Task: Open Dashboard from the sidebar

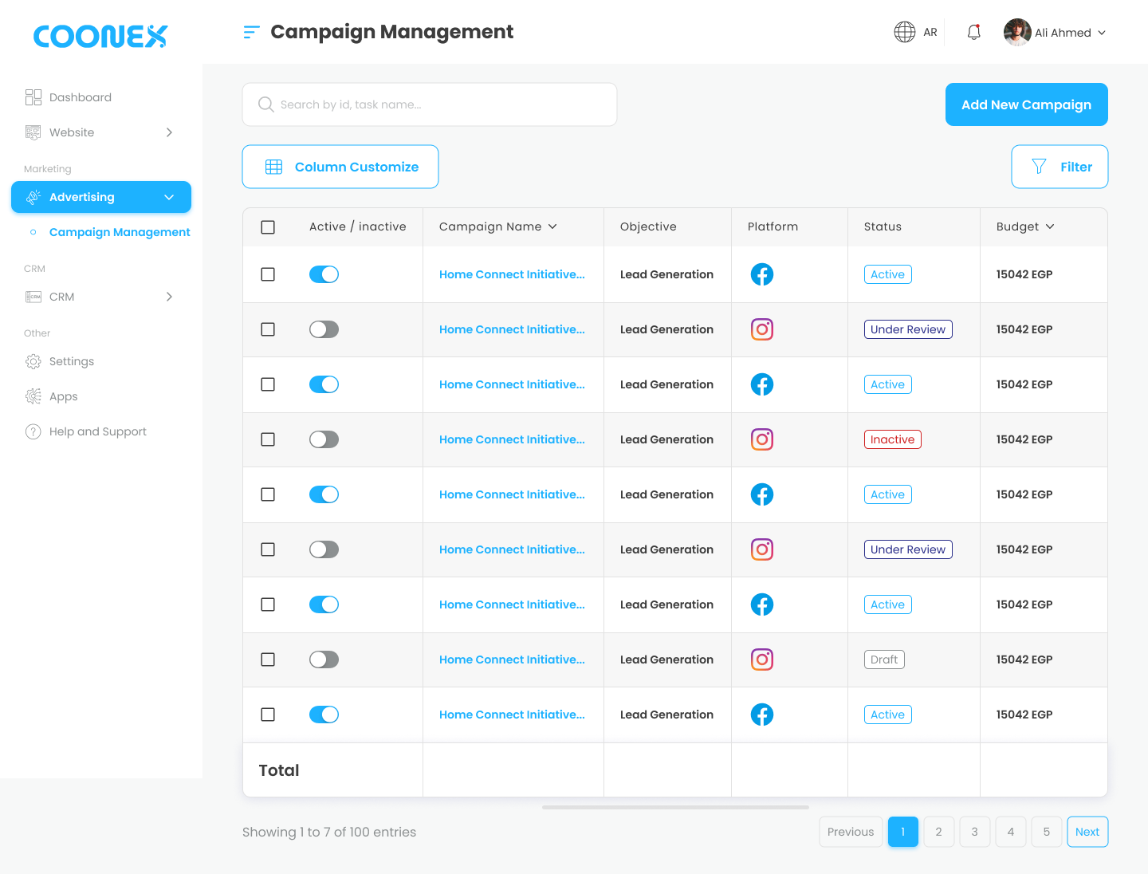Action: pos(80,97)
